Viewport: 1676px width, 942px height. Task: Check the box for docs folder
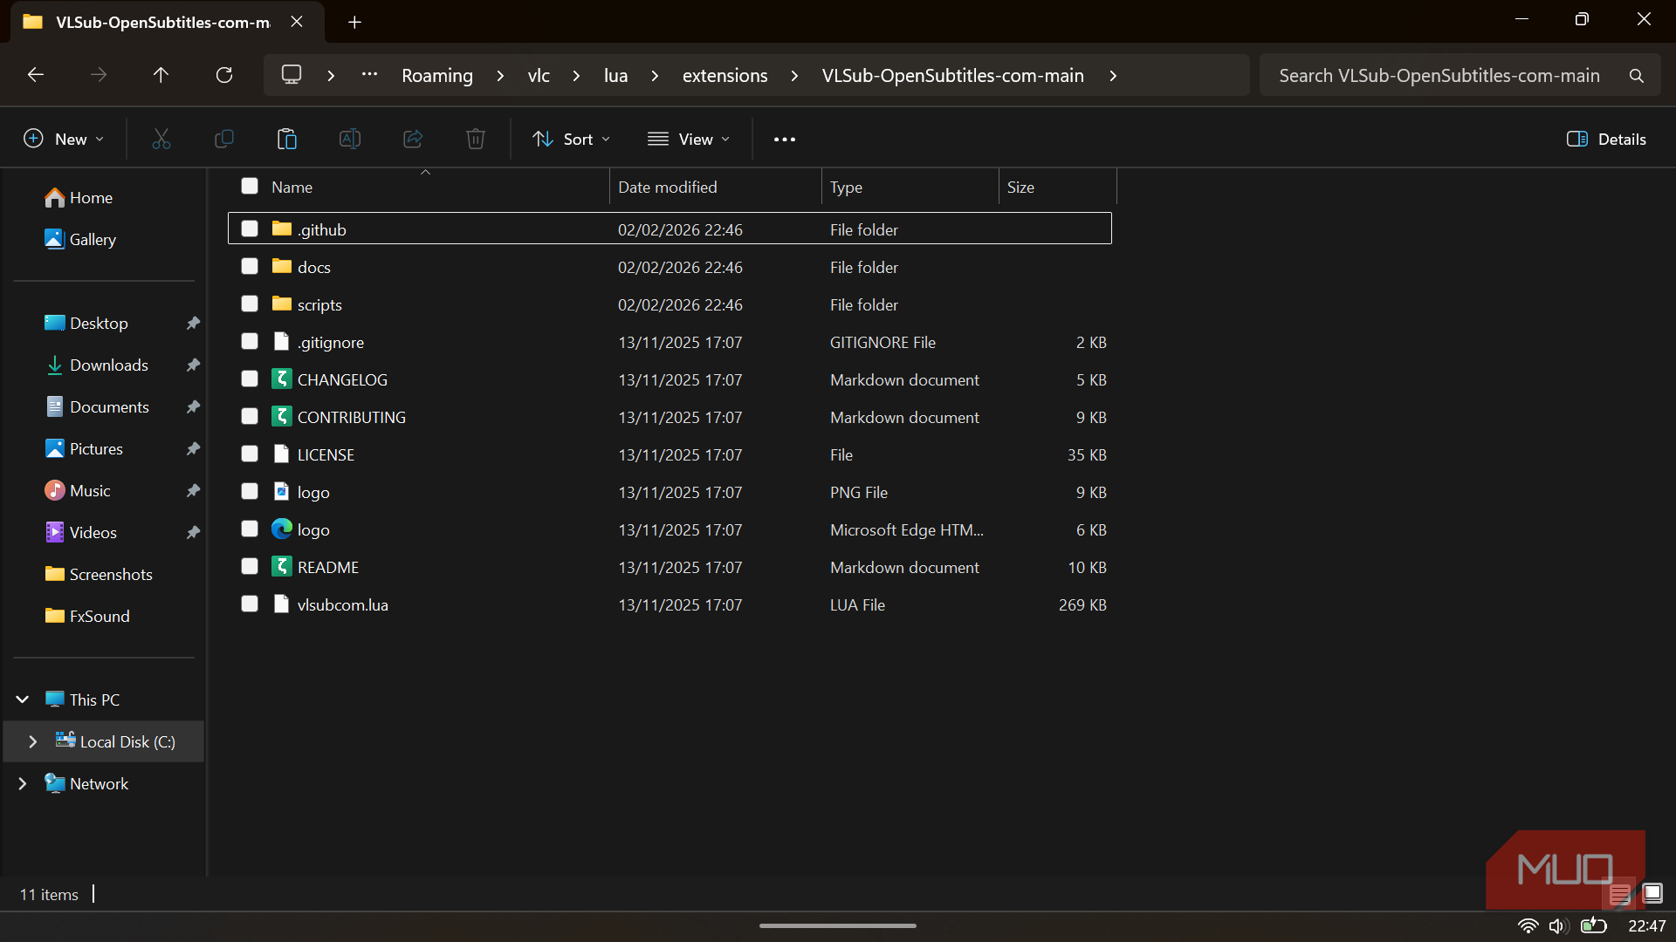[x=250, y=266]
